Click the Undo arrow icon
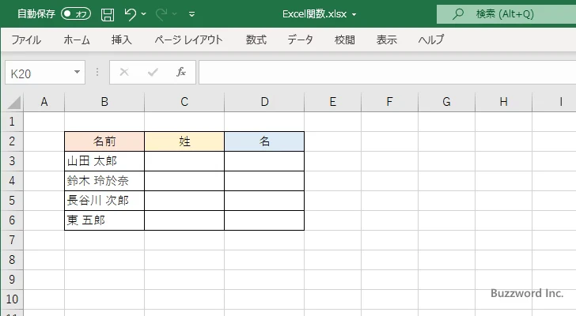 [131, 13]
